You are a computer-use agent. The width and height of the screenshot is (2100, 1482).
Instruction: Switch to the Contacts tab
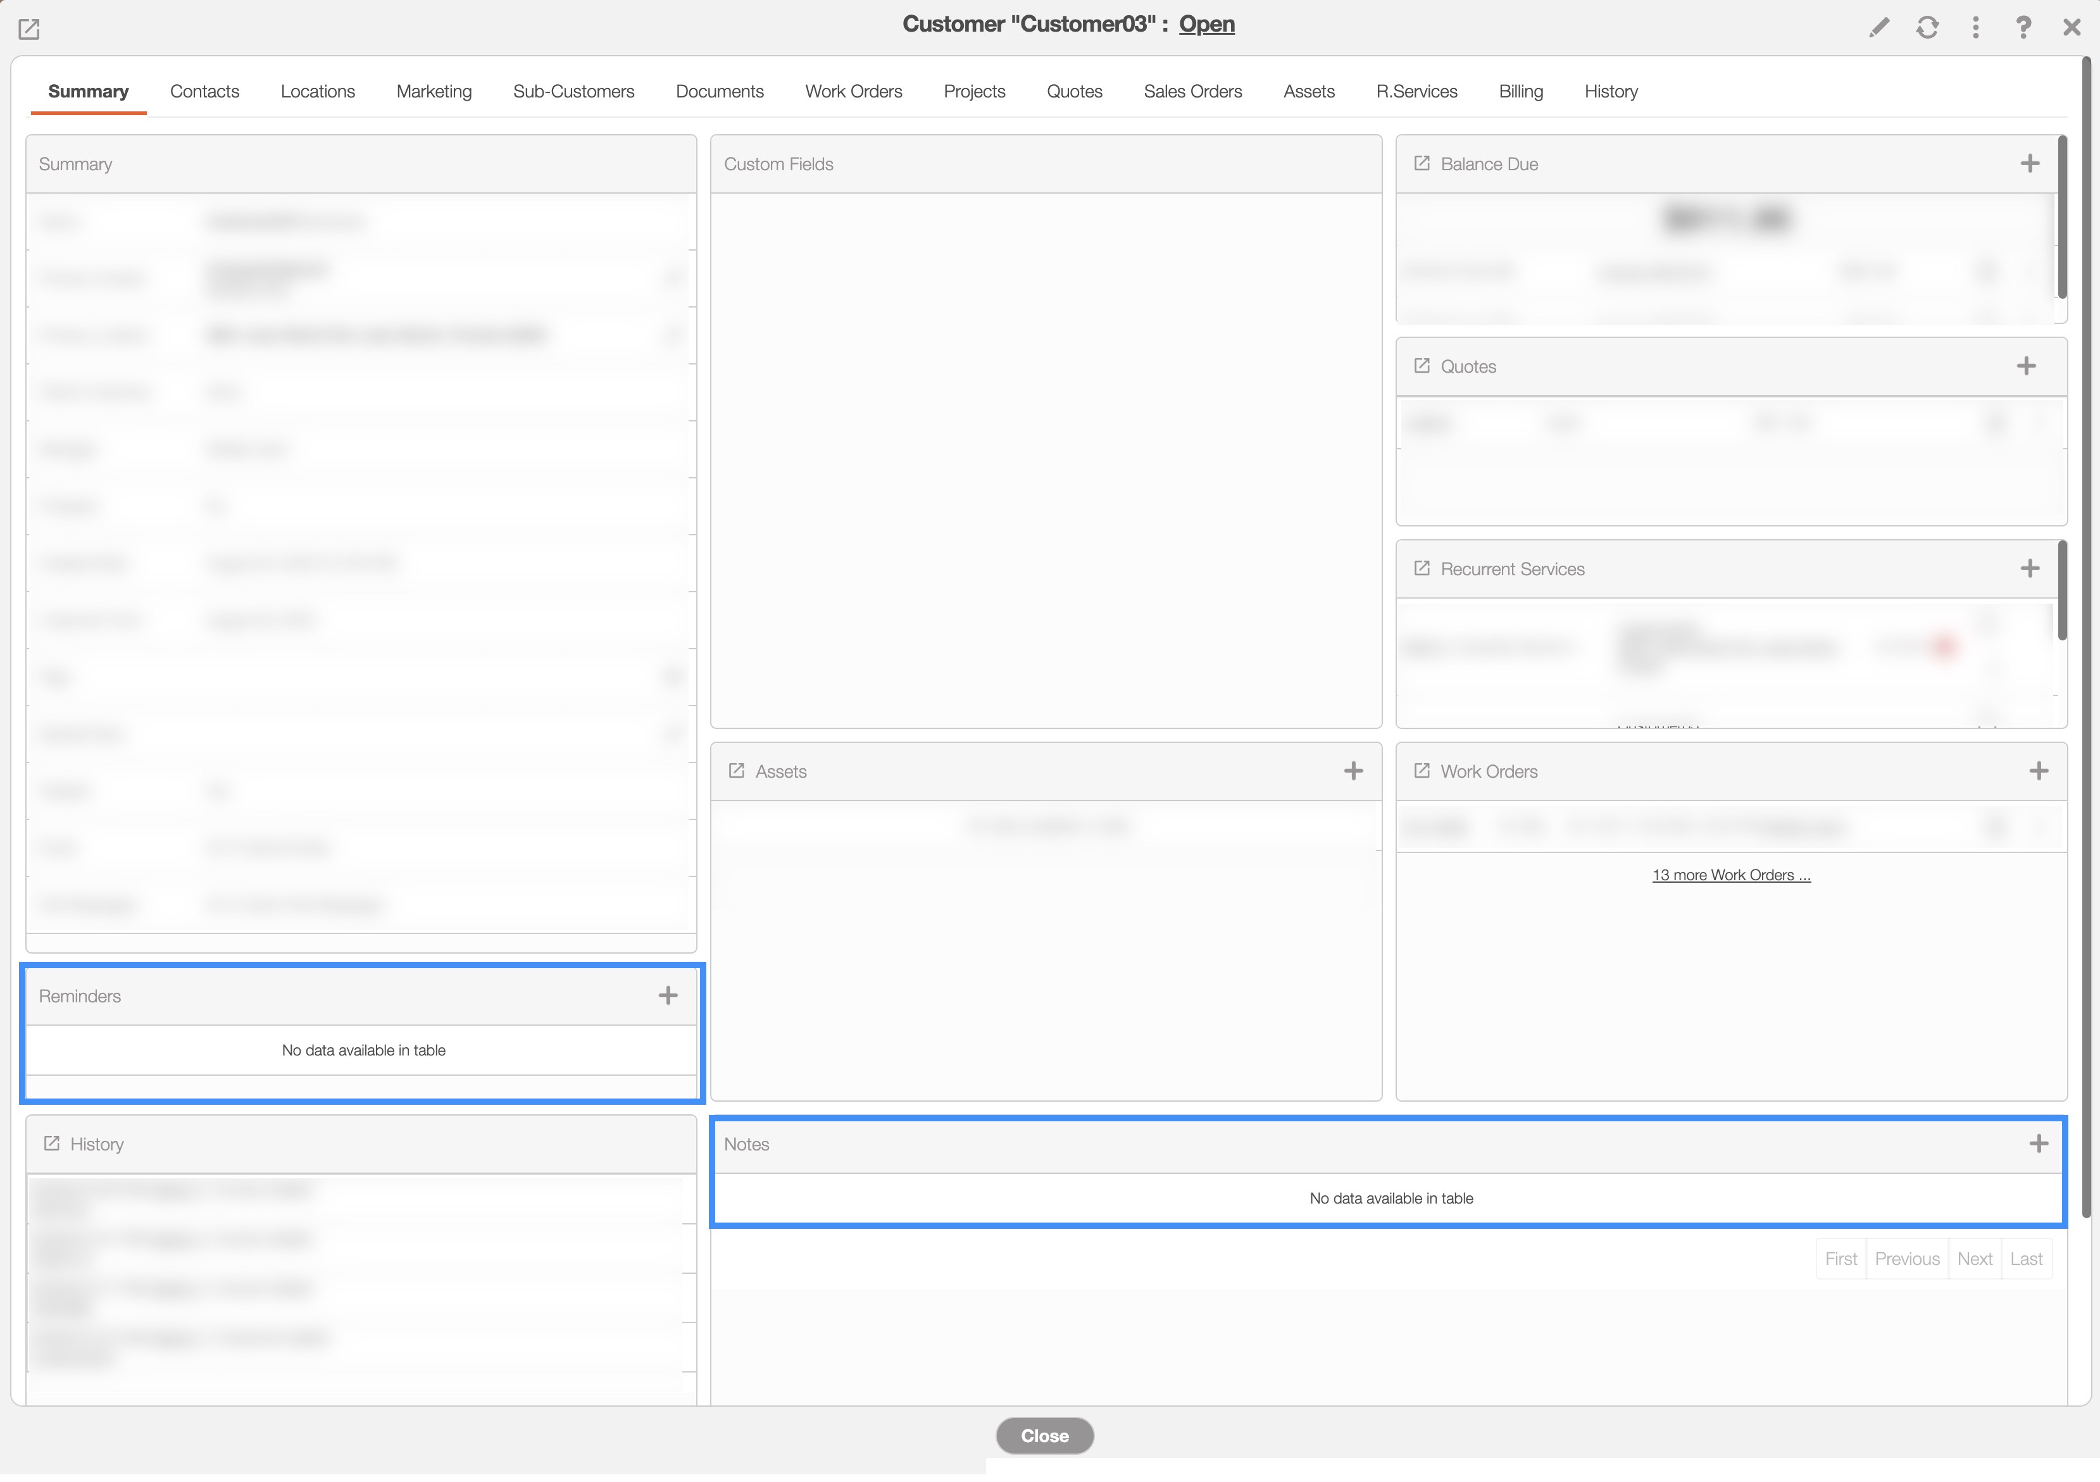(x=205, y=91)
